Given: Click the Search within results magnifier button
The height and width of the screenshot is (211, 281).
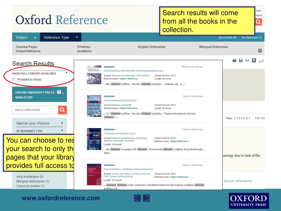Looking at the screenshot, I should coord(62,110).
